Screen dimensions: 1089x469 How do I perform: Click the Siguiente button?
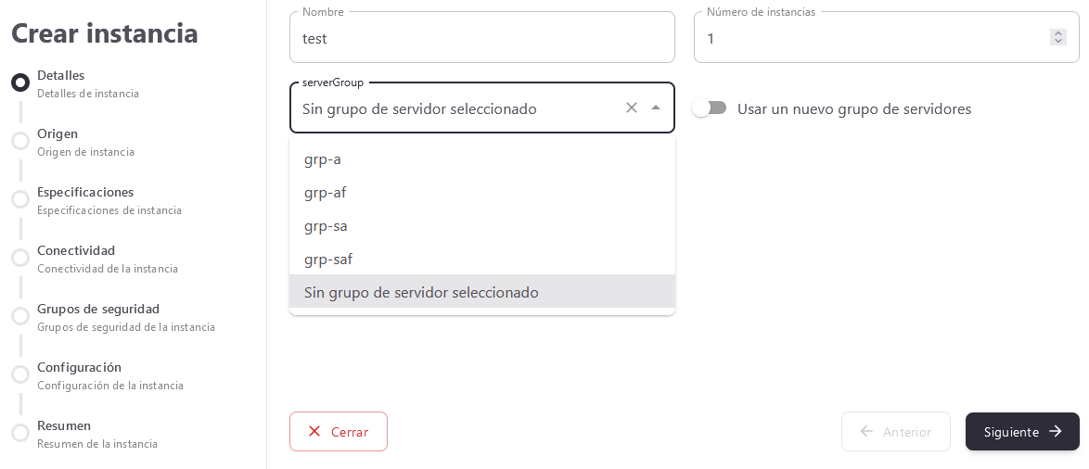1021,432
